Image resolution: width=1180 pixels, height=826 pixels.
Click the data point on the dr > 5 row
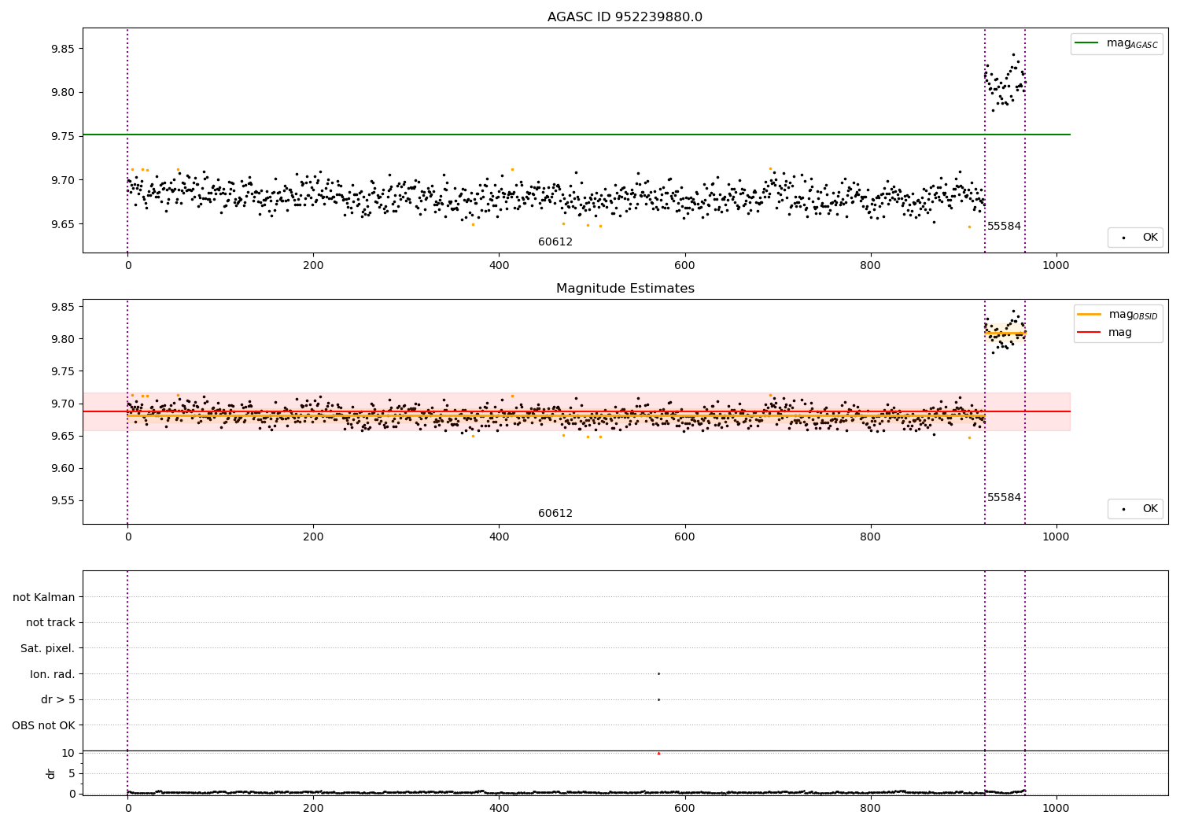point(658,699)
